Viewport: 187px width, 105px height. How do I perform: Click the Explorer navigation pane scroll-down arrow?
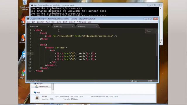(53, 93)
